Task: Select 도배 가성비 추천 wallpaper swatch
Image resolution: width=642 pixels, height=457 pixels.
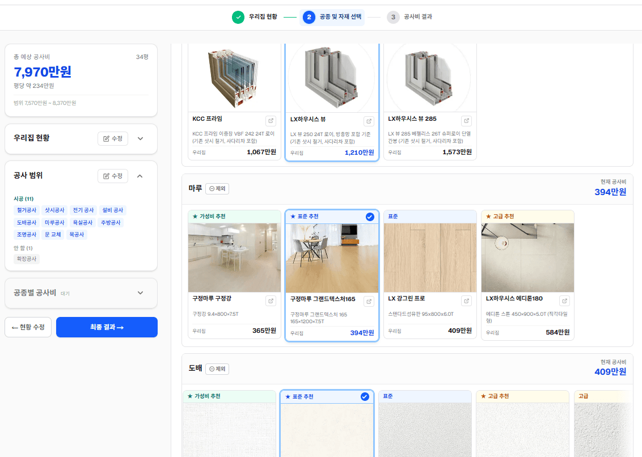Action: click(x=229, y=430)
